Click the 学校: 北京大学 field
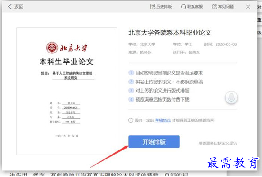This screenshot has width=262, height=177. pyautogui.click(x=142, y=44)
